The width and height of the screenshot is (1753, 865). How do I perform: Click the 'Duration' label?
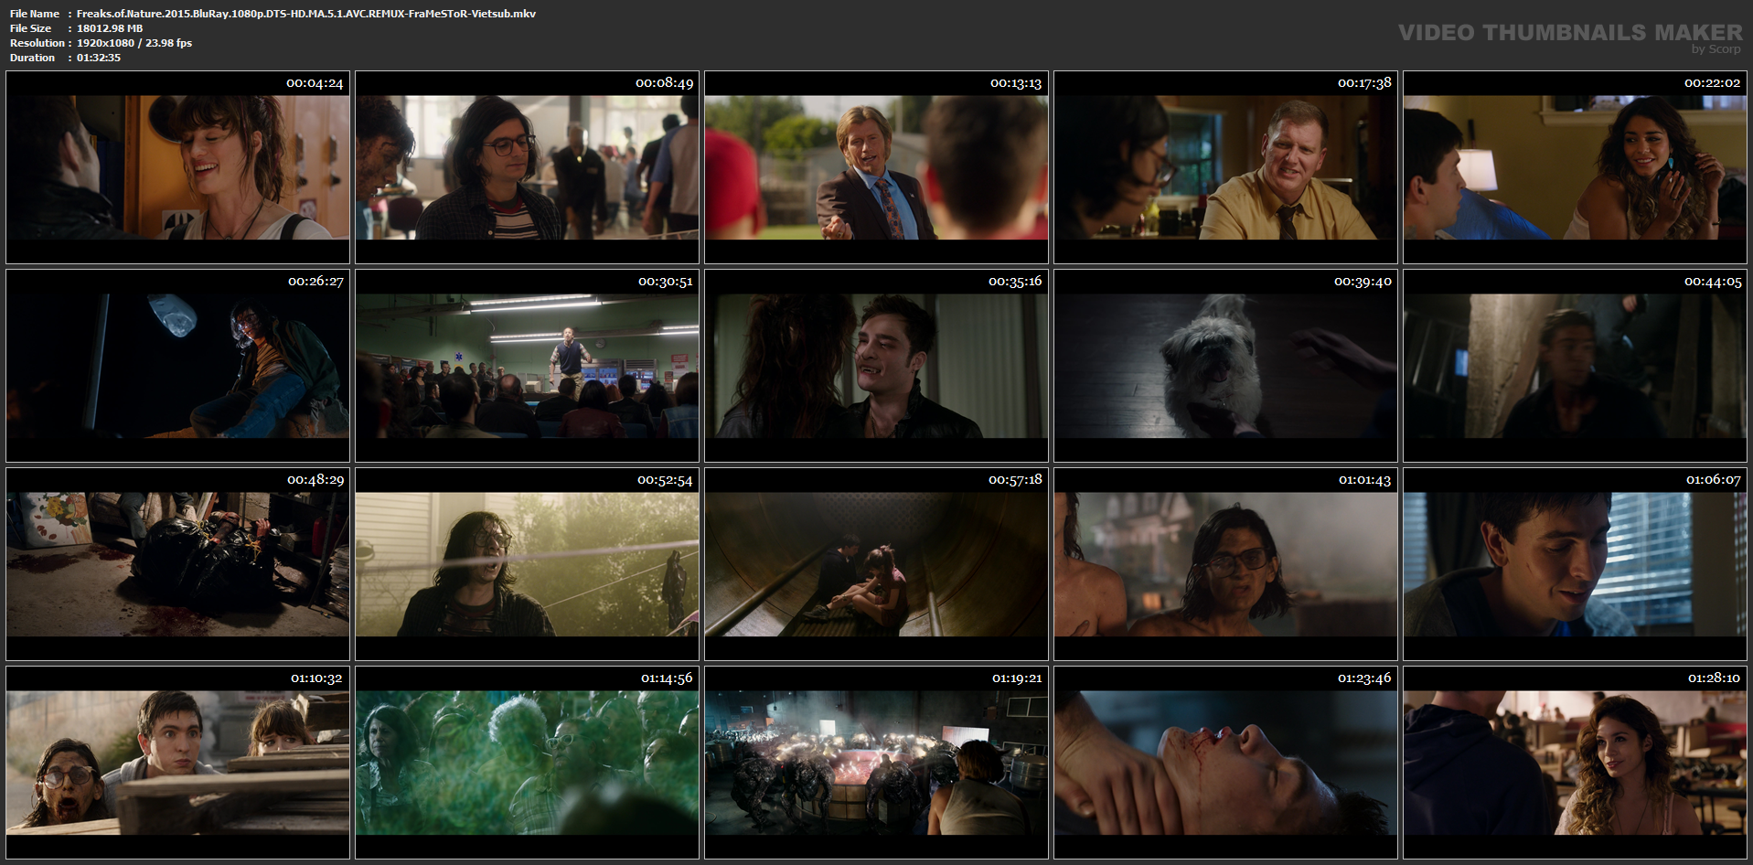click(x=33, y=58)
